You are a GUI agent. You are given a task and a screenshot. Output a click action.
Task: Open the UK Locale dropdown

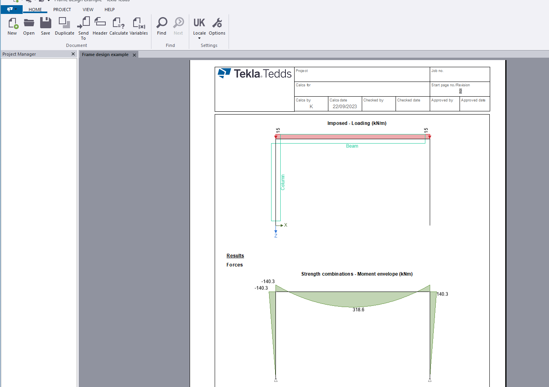click(200, 28)
